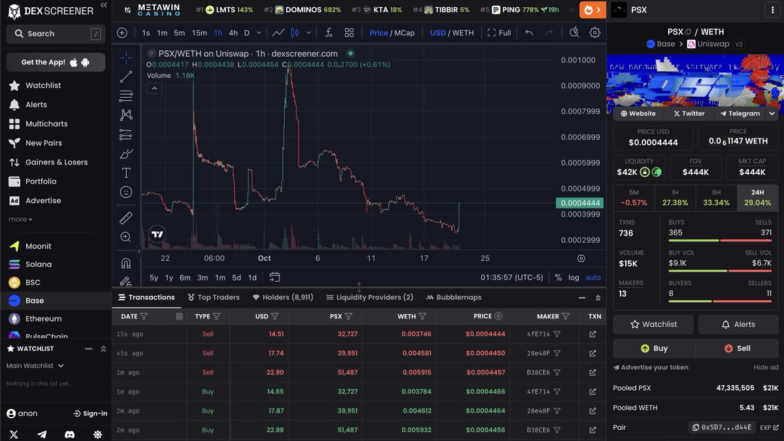Open the project's Twitter link
Screen dimensions: 784x441
click(x=689, y=113)
